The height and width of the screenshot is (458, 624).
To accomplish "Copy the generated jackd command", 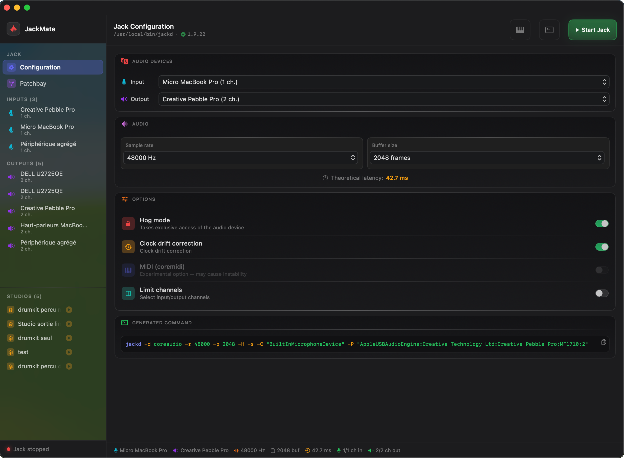I will point(604,342).
